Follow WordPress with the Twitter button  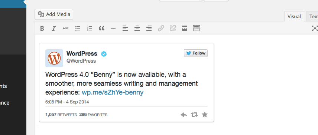point(196,53)
